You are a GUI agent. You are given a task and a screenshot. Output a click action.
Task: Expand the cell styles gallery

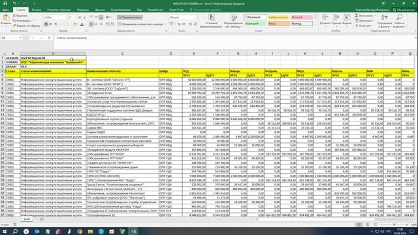pyautogui.click(x=315, y=25)
